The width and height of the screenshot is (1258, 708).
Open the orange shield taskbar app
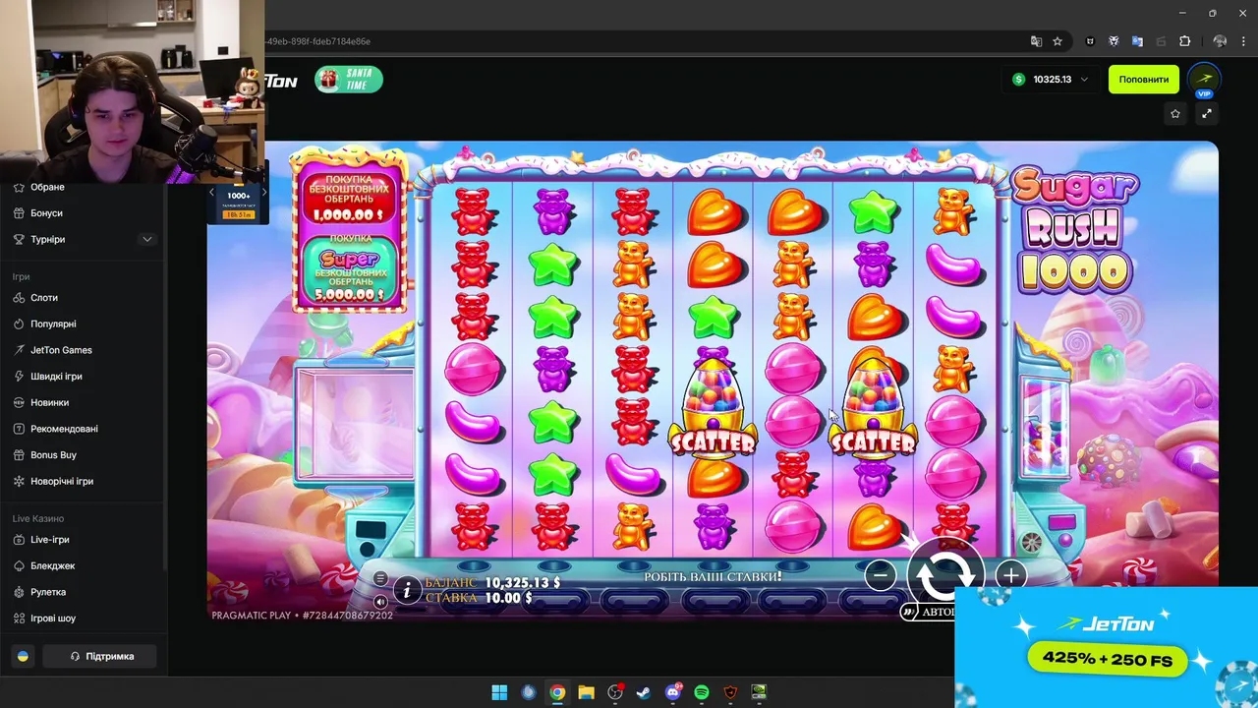[x=730, y=692]
